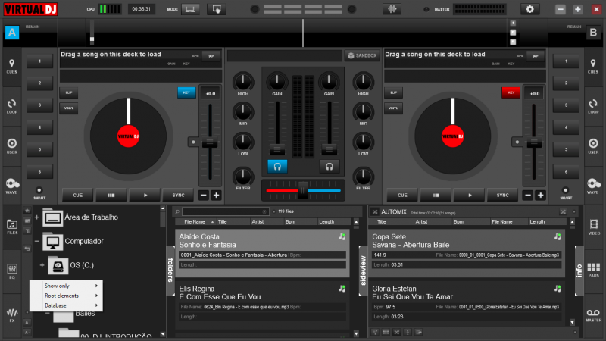Click the screen touch mode icon

[217, 9]
